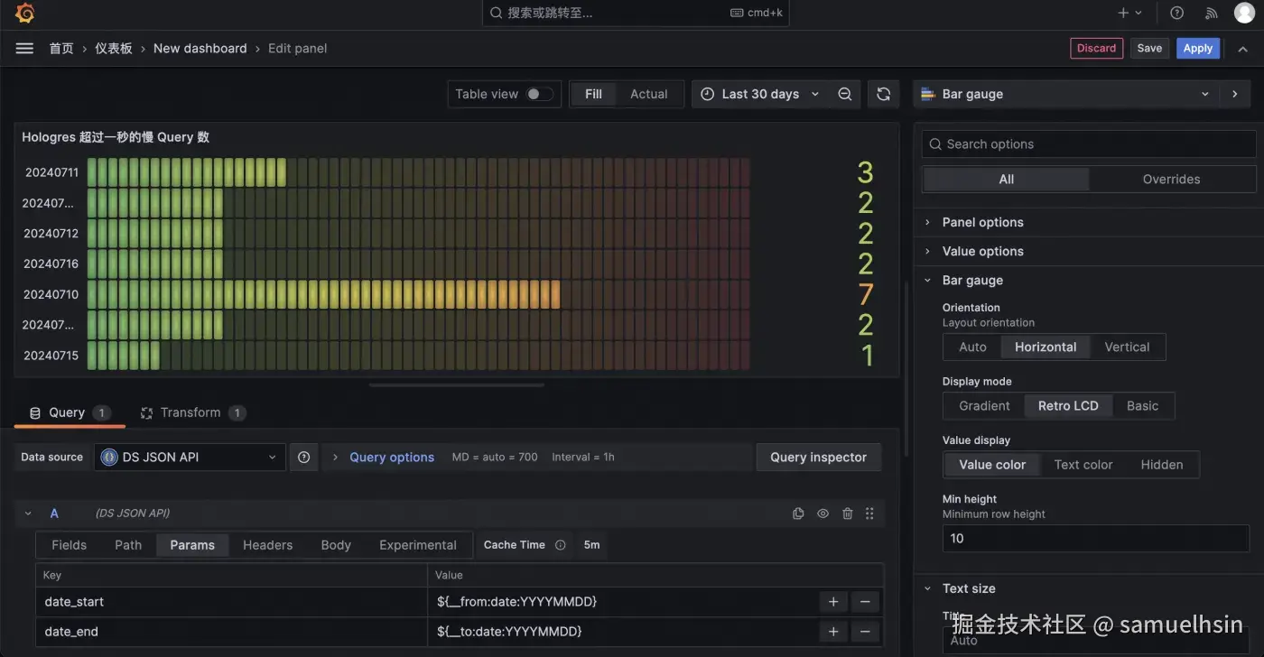This screenshot has height=657, width=1264.
Task: Delete query A with trash icon
Action: 847,514
